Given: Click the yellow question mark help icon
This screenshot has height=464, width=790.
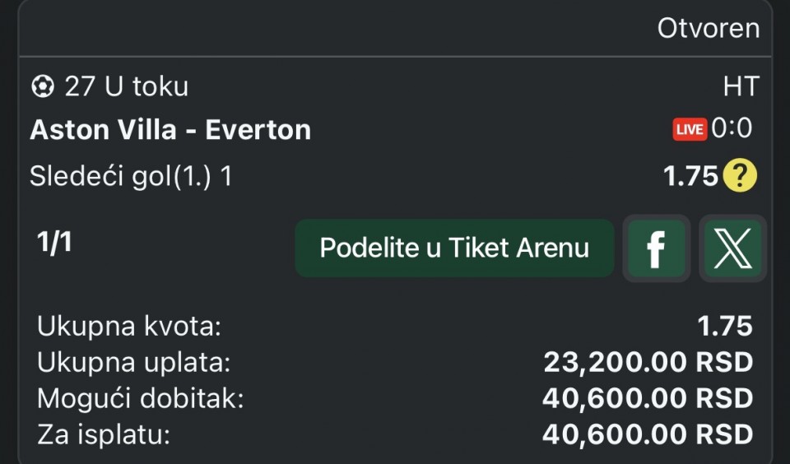Looking at the screenshot, I should 740,175.
